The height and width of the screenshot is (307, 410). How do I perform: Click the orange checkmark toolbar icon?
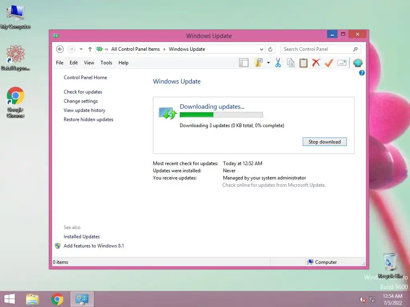329,63
